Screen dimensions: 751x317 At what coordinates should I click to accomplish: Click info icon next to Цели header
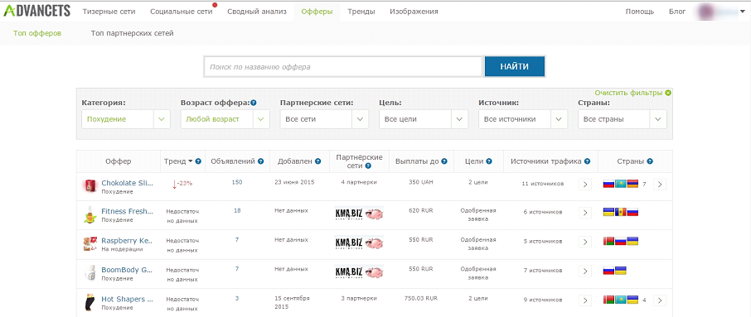[x=490, y=161]
